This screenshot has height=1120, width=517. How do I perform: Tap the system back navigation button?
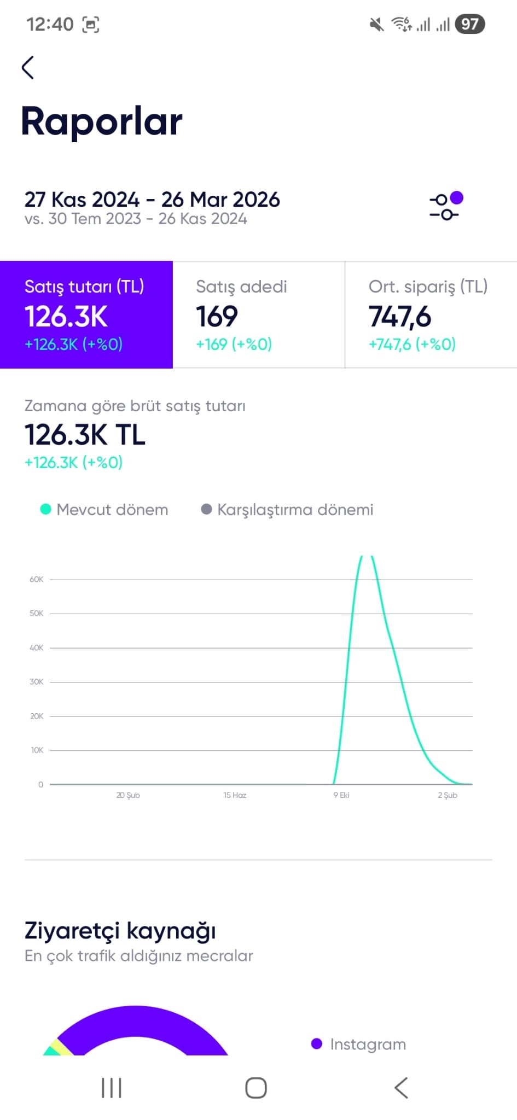401,1088
